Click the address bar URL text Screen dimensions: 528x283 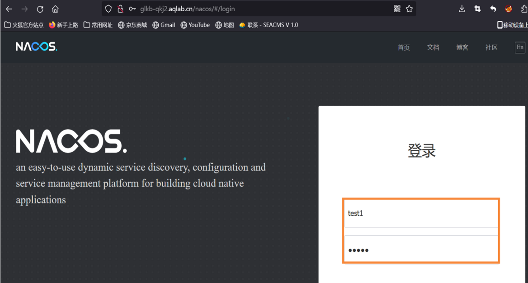tap(188, 9)
